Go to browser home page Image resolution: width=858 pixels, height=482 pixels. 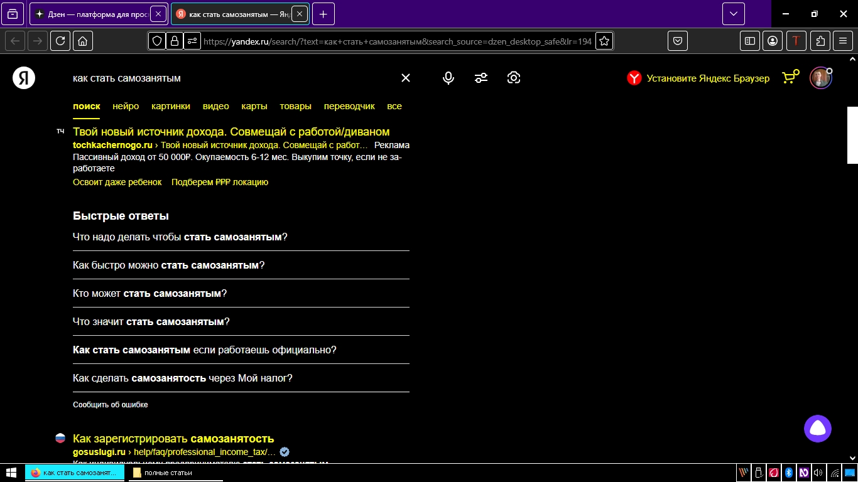click(83, 41)
